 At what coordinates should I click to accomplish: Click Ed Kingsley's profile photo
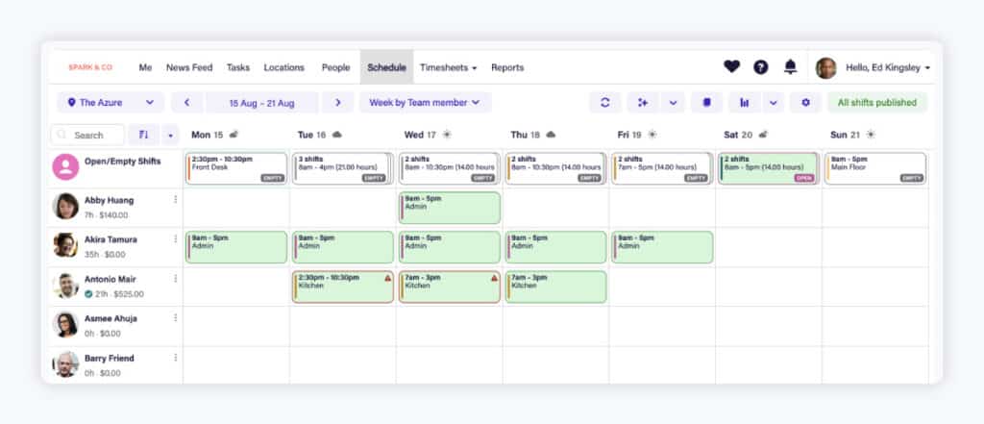point(825,68)
